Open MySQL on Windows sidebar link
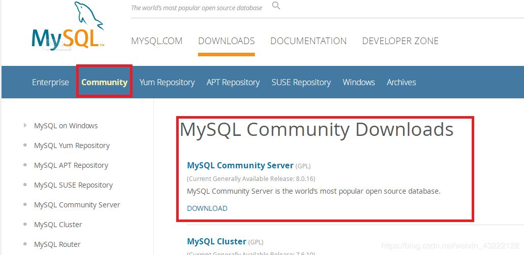This screenshot has height=255, width=524. pyautogui.click(x=66, y=126)
